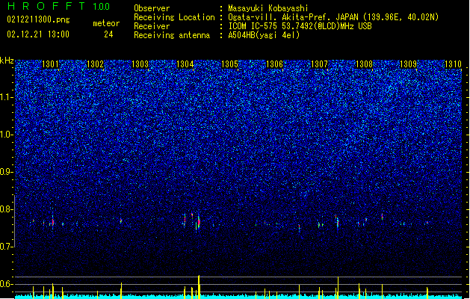Screen dimensions: 470x299
Task: Click frequency axis label 0.8
Action: (7, 209)
